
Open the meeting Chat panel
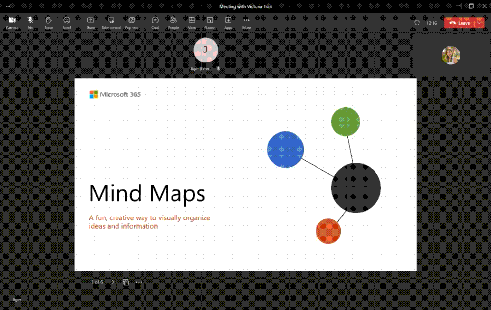tap(155, 23)
